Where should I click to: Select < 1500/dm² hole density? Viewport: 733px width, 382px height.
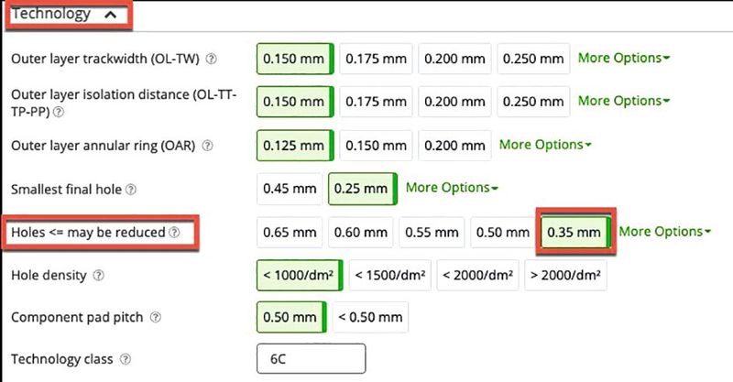click(391, 275)
